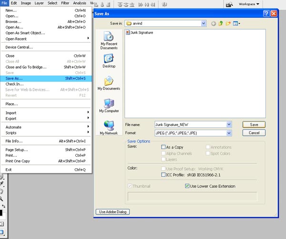Toggle the Thumbnail checkbox
The height and width of the screenshot is (239, 286).
tap(130, 186)
